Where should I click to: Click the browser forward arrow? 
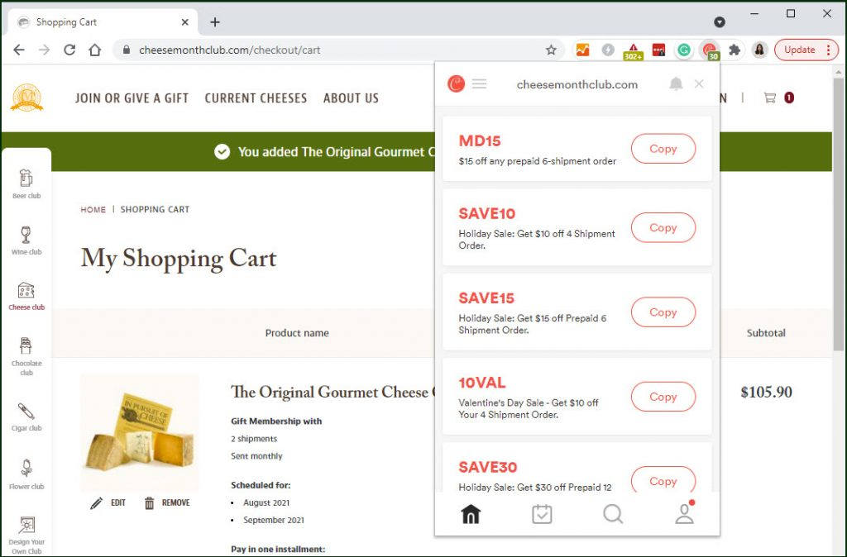[x=45, y=50]
